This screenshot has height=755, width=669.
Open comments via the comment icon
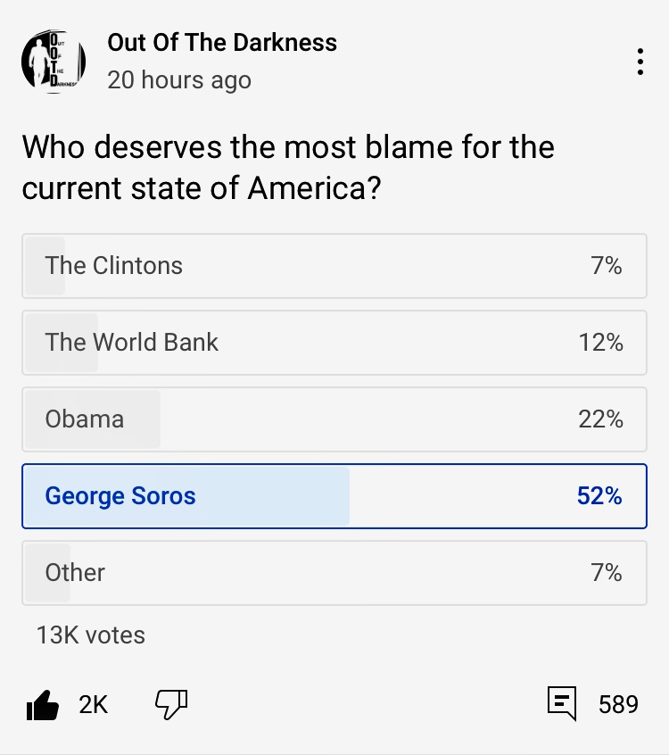pos(561,704)
